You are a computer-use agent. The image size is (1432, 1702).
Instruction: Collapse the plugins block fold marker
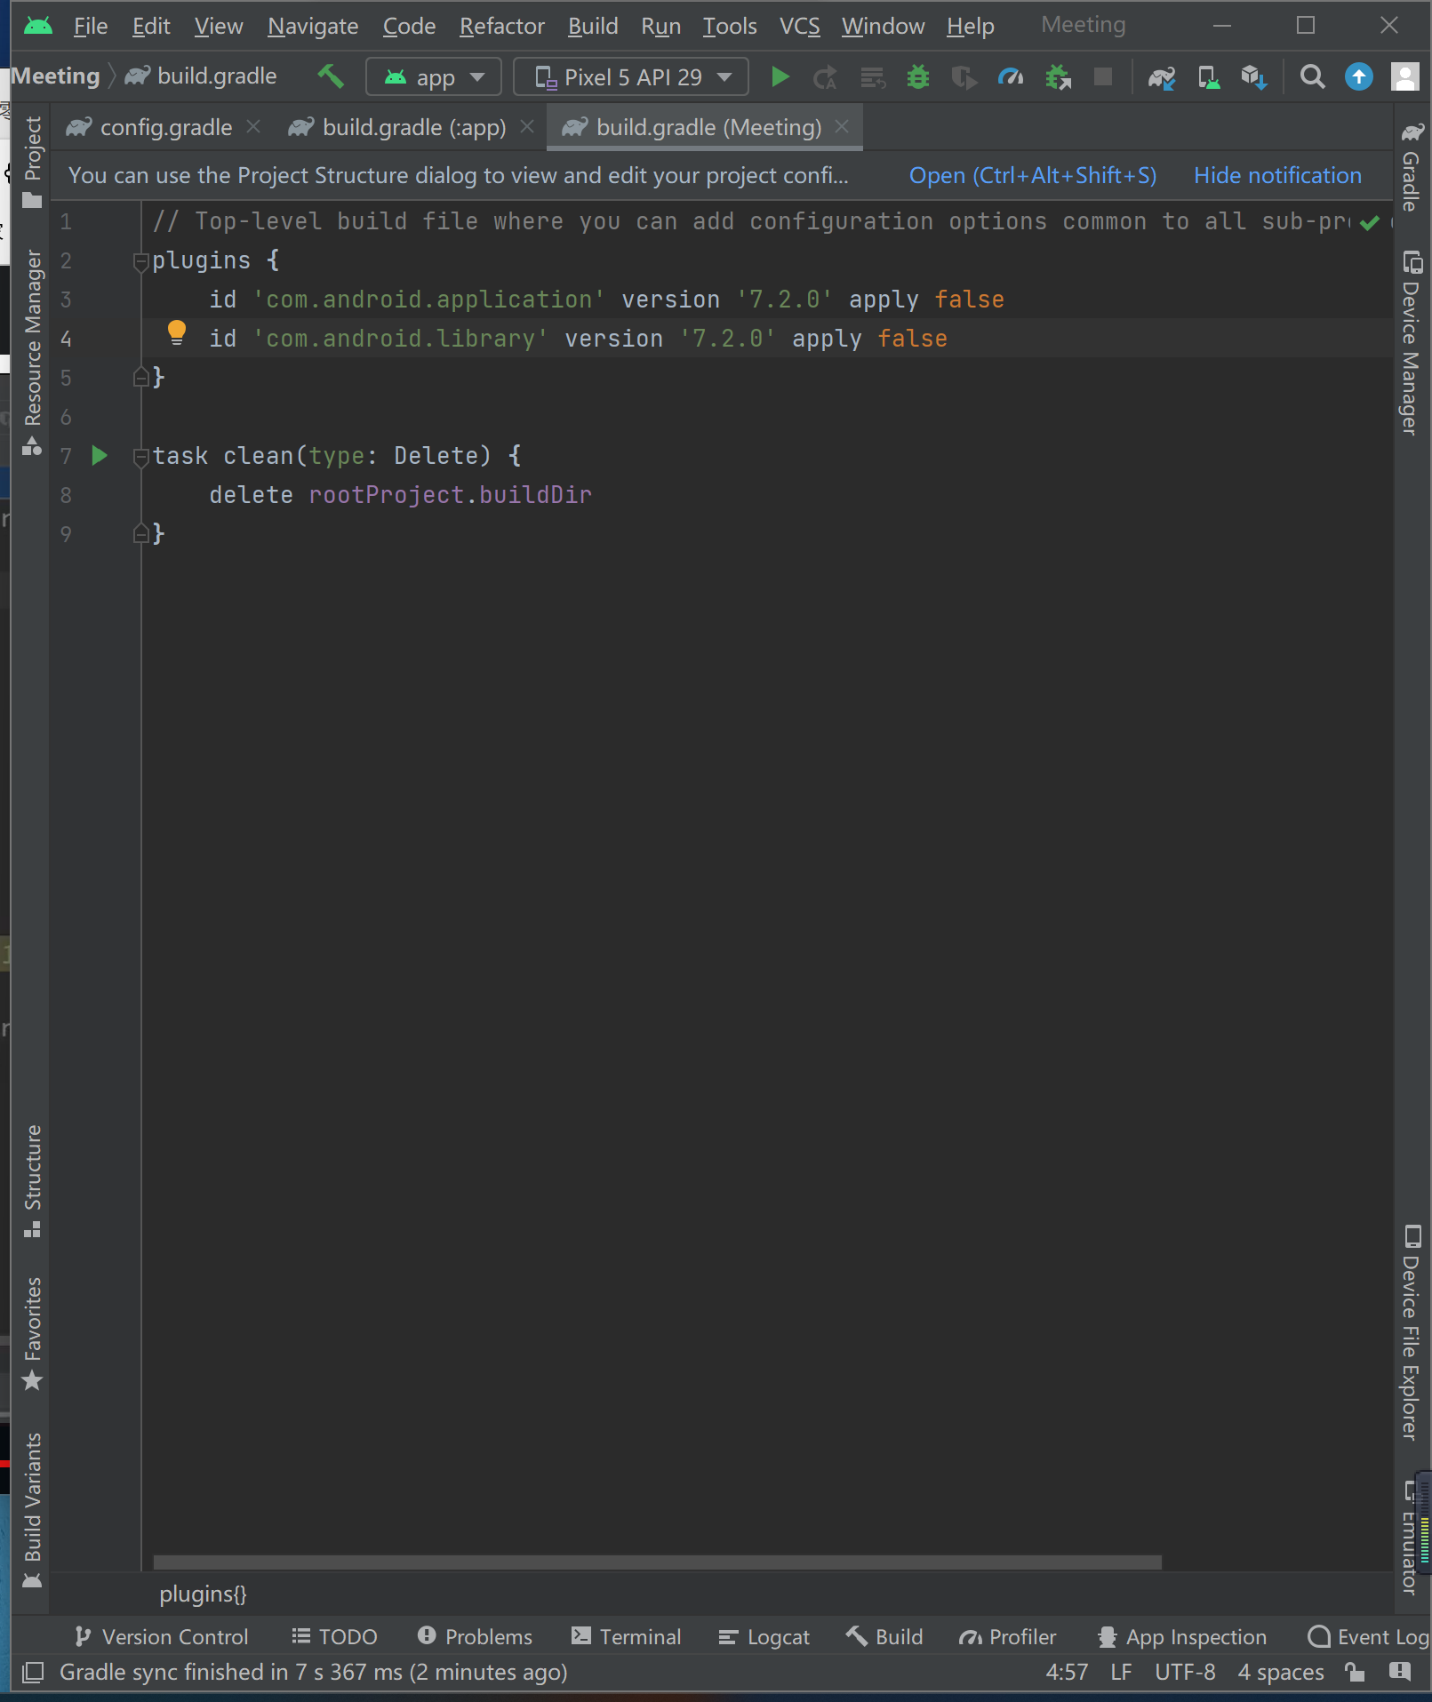pos(140,261)
